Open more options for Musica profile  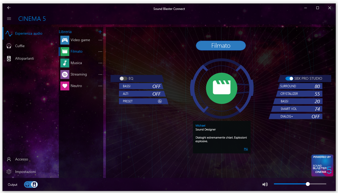pos(100,63)
